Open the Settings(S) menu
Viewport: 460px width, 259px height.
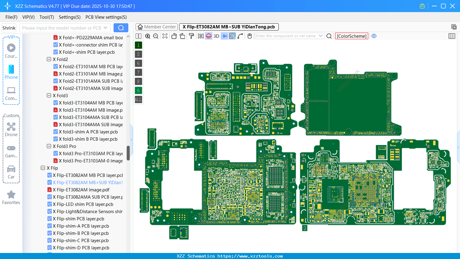(70, 17)
